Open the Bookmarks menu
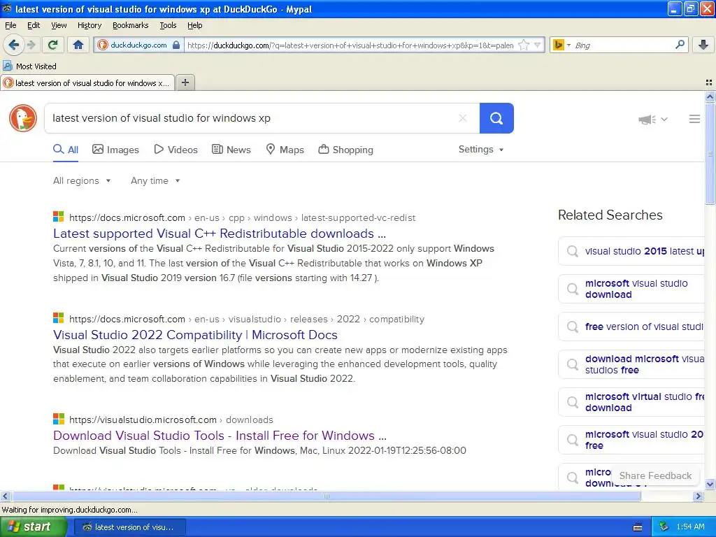 coord(130,26)
